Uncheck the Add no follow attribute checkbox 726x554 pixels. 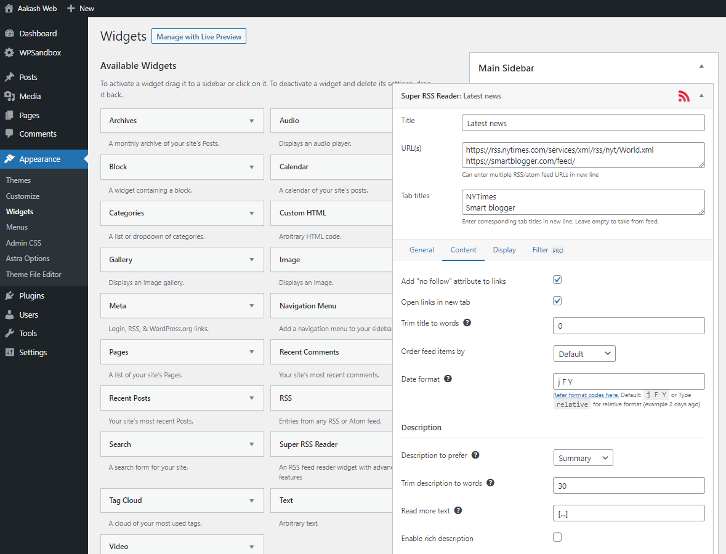click(557, 279)
